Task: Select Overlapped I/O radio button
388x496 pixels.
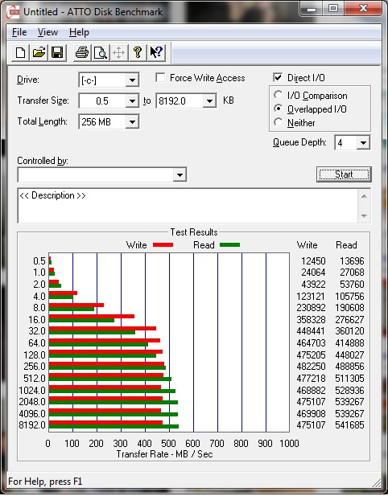Action: tap(278, 109)
